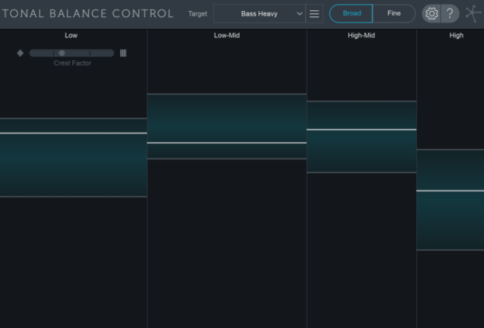Click the iZotope logo icon
Screen dimensions: 484x328
tap(474, 13)
